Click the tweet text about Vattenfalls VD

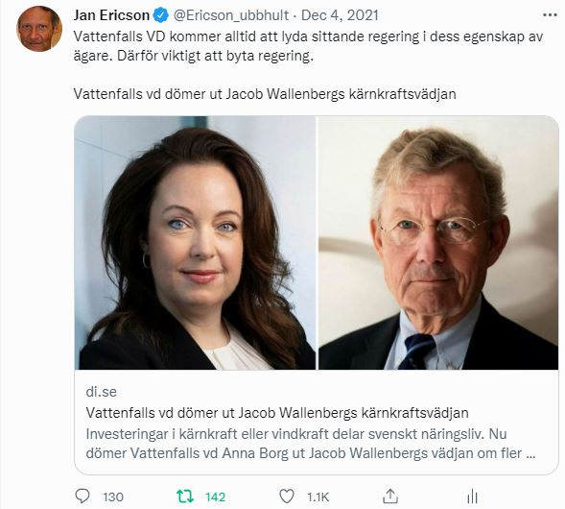[308, 46]
